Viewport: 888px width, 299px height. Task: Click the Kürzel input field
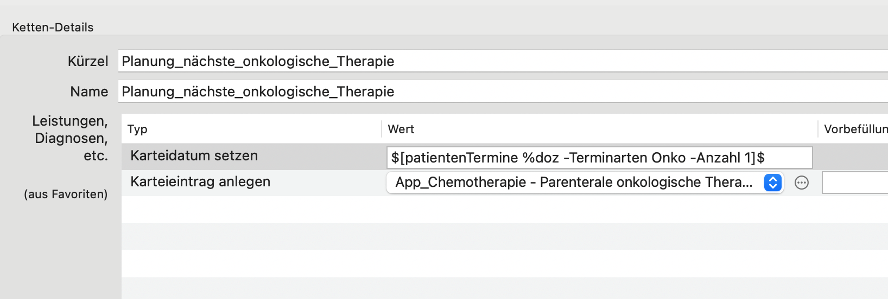[503, 61]
